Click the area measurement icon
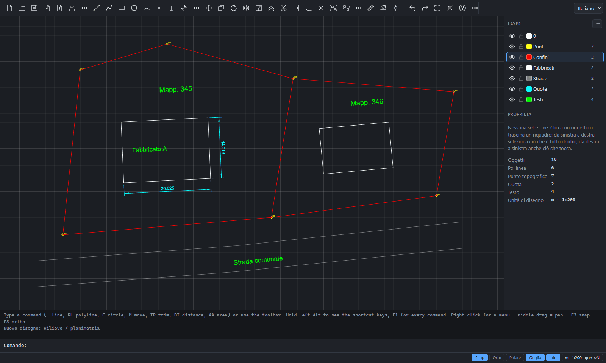 click(383, 8)
